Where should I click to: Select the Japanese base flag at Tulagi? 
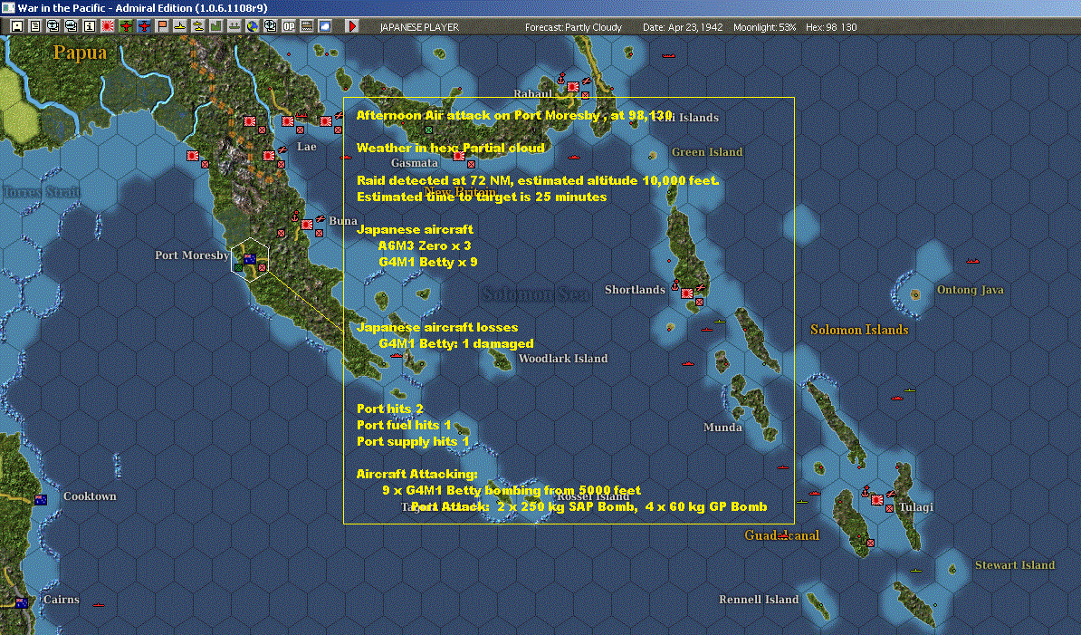877,501
